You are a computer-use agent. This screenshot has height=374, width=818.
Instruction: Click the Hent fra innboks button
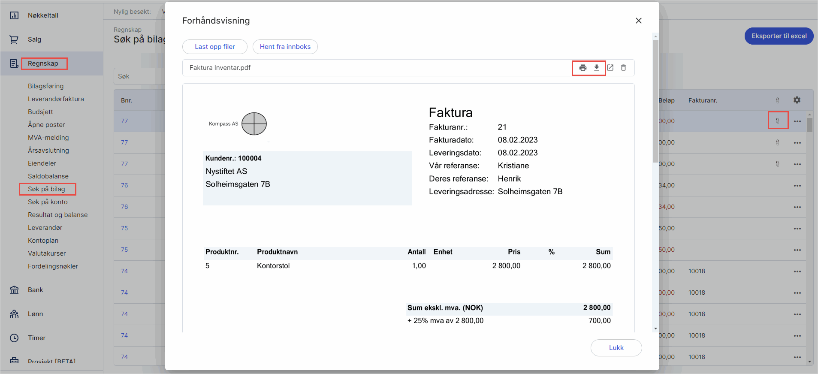click(x=285, y=47)
